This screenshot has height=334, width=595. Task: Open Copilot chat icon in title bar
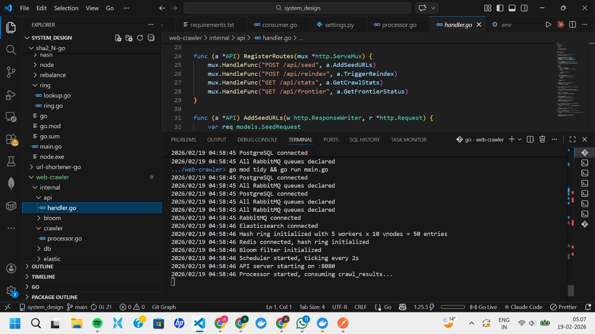tap(422, 8)
